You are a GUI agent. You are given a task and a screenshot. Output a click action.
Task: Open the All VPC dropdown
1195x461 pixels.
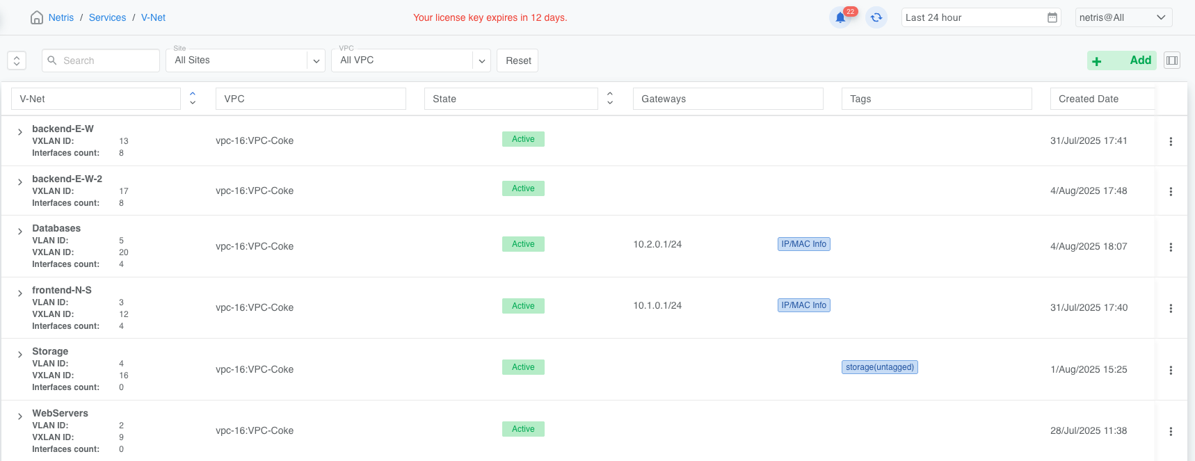[x=481, y=60]
